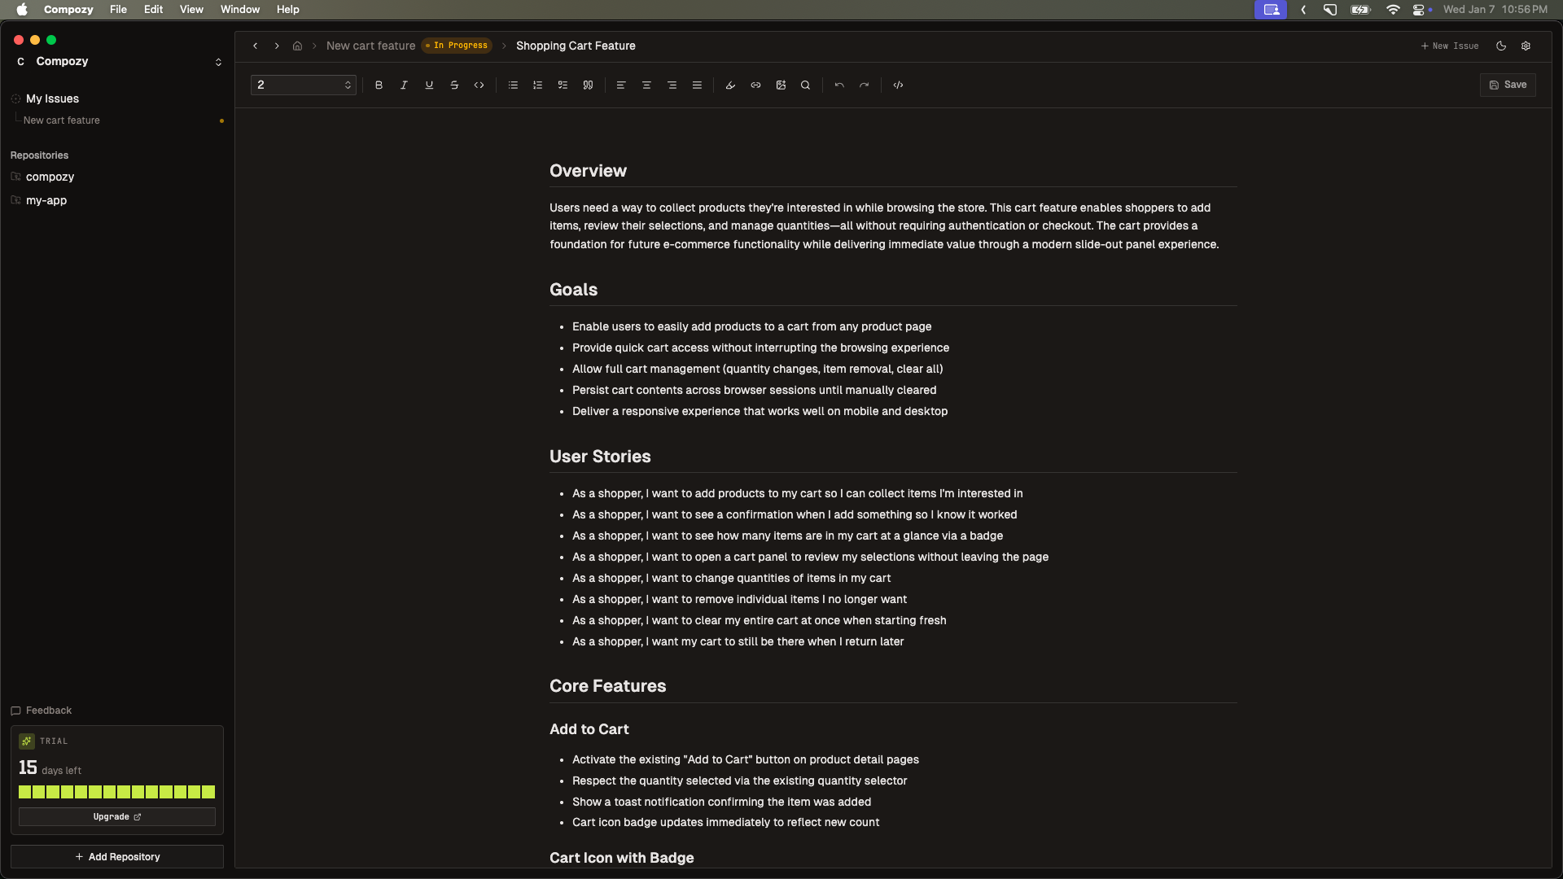Toggle dark mode moon icon

[1501, 46]
